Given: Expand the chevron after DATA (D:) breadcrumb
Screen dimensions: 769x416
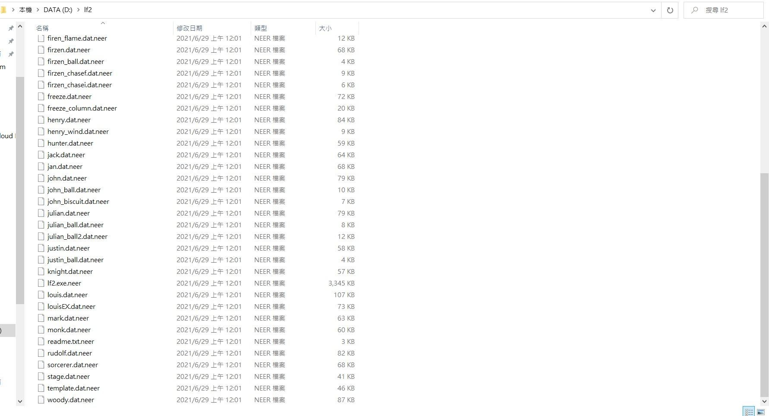Looking at the screenshot, I should pyautogui.click(x=79, y=10).
